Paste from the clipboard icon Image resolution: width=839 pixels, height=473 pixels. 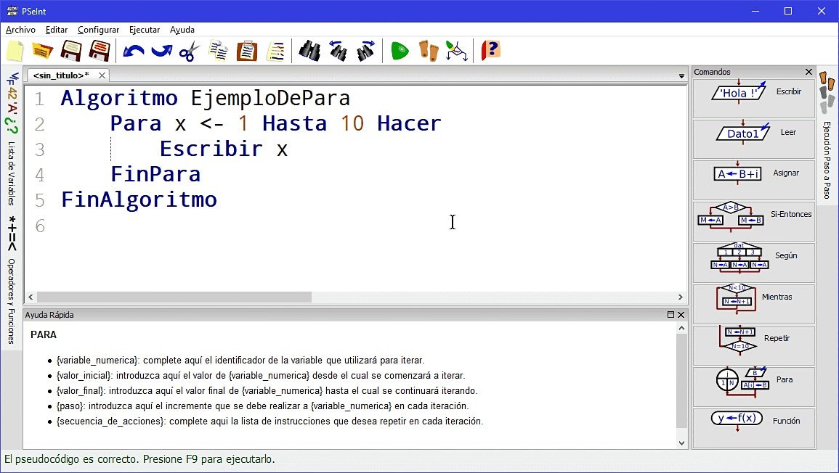coord(247,52)
